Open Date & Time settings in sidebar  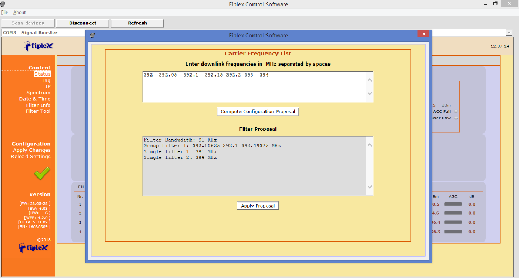pos(35,99)
